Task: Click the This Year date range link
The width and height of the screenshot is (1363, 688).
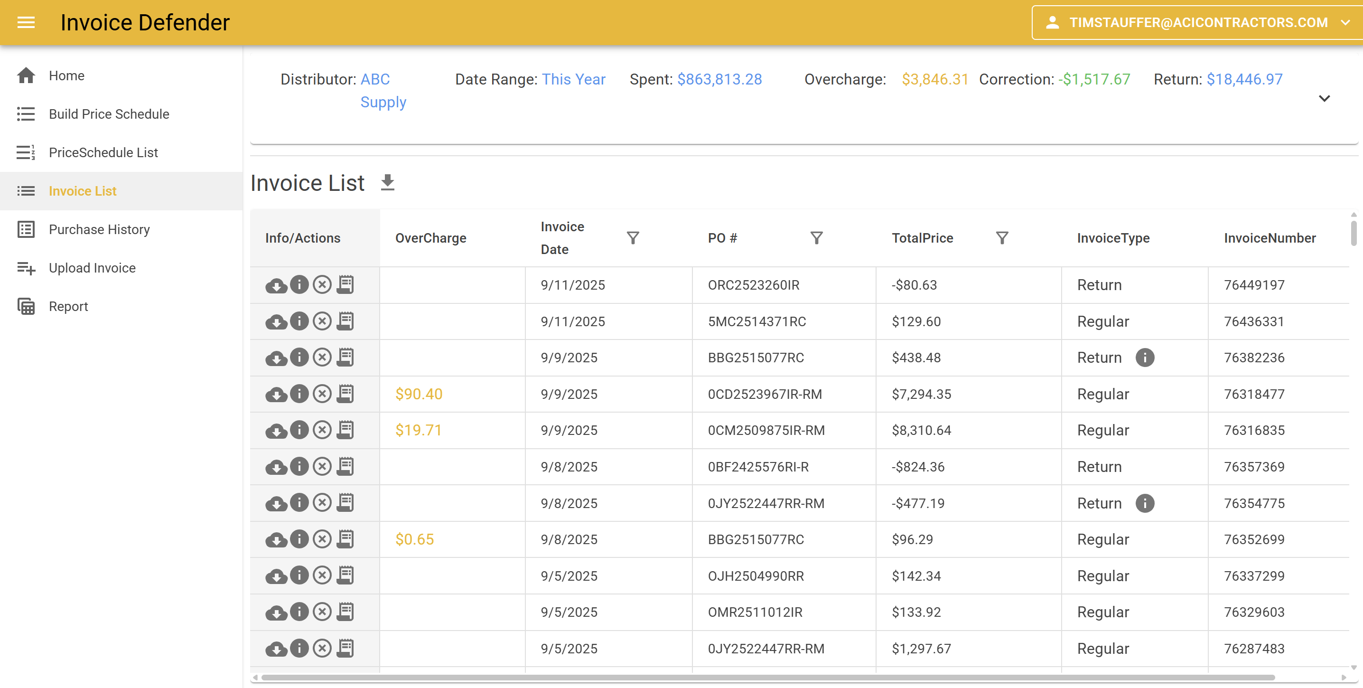Action: [x=574, y=79]
